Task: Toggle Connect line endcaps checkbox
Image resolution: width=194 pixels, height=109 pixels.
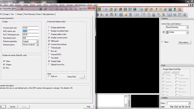Action: (49, 44)
